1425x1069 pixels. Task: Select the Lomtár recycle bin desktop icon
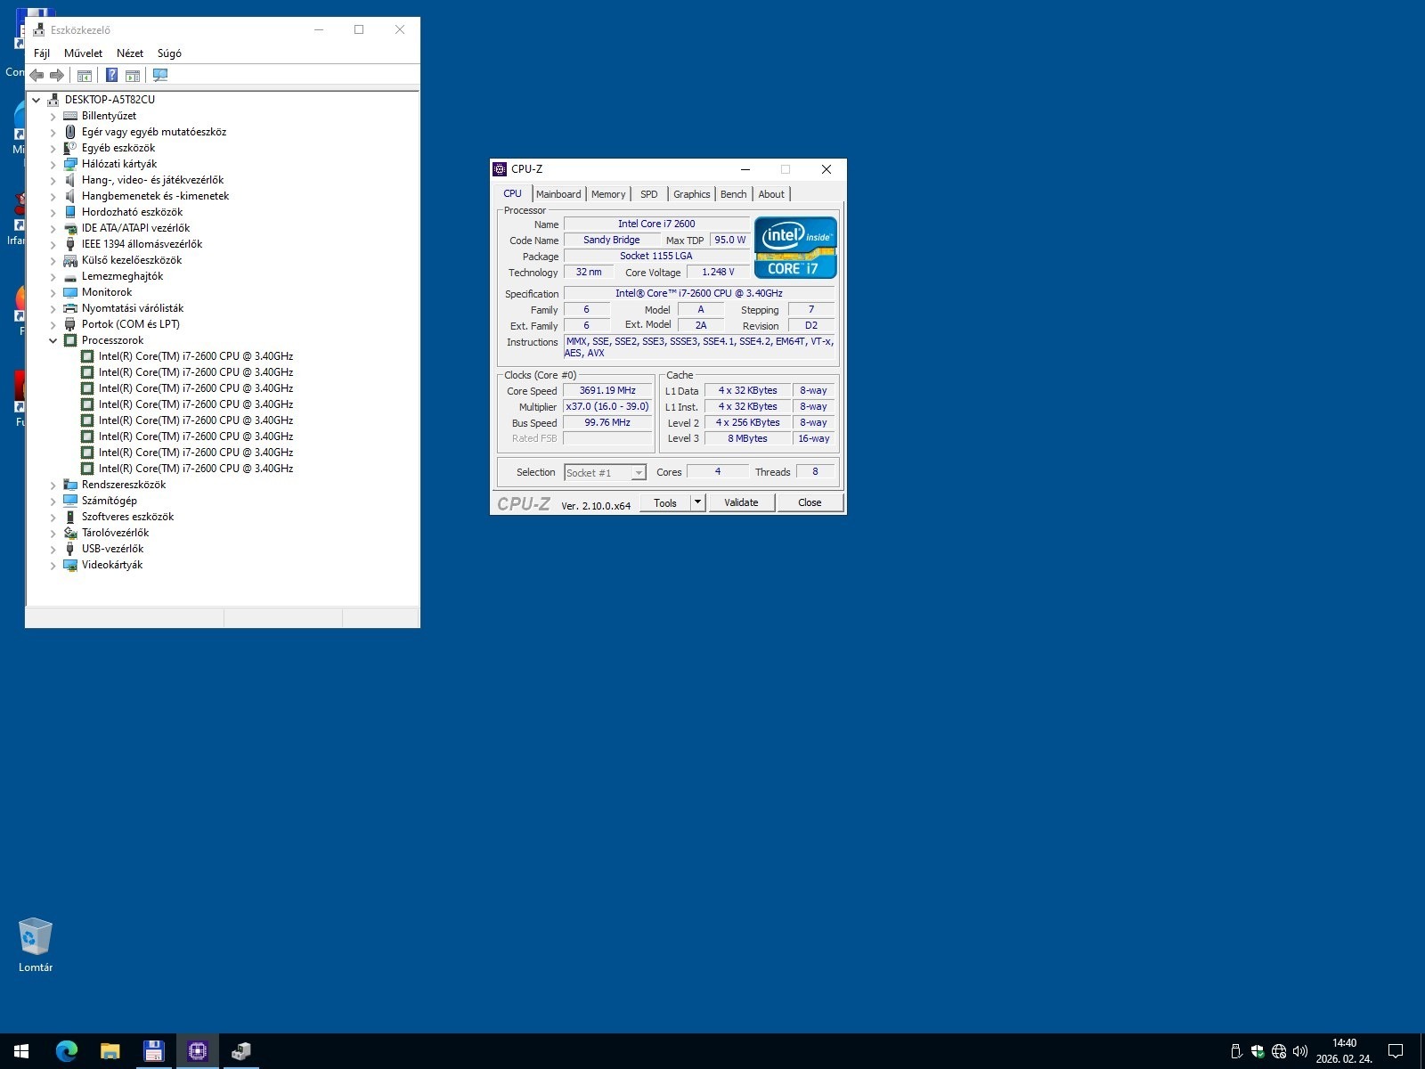click(36, 945)
